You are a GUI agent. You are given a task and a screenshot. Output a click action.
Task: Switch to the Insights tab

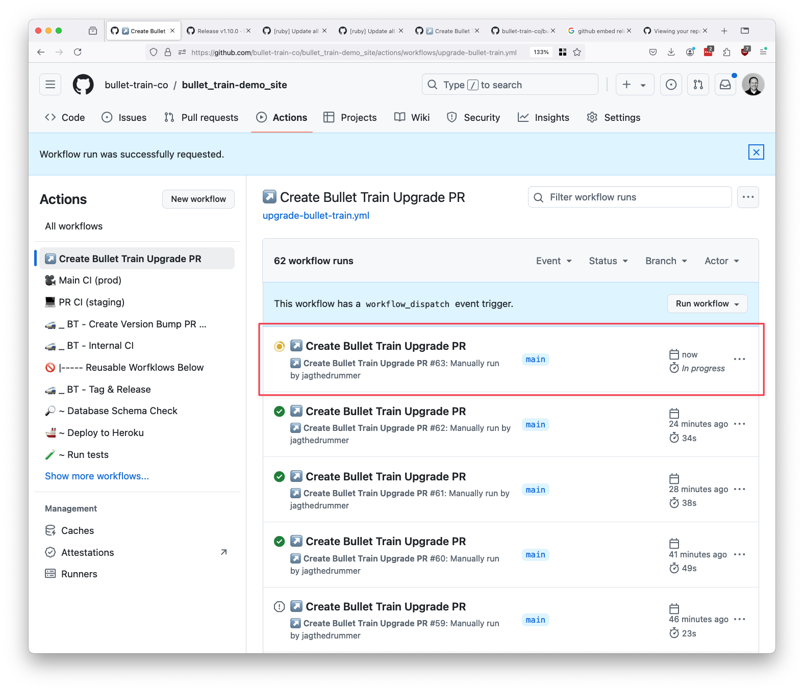pos(543,118)
